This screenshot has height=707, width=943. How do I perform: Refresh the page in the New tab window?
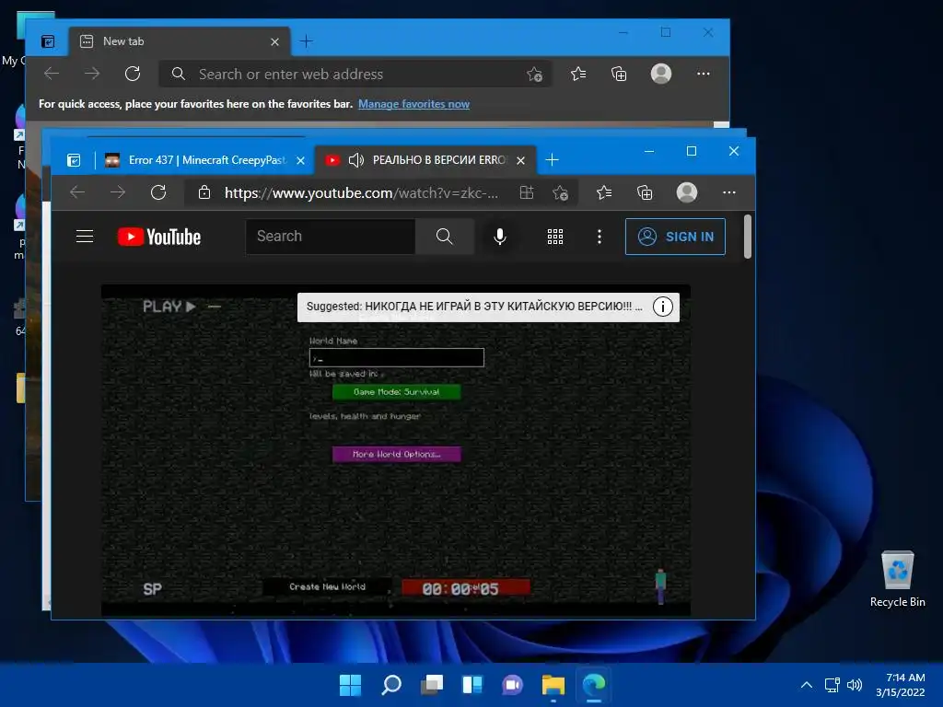pos(133,74)
